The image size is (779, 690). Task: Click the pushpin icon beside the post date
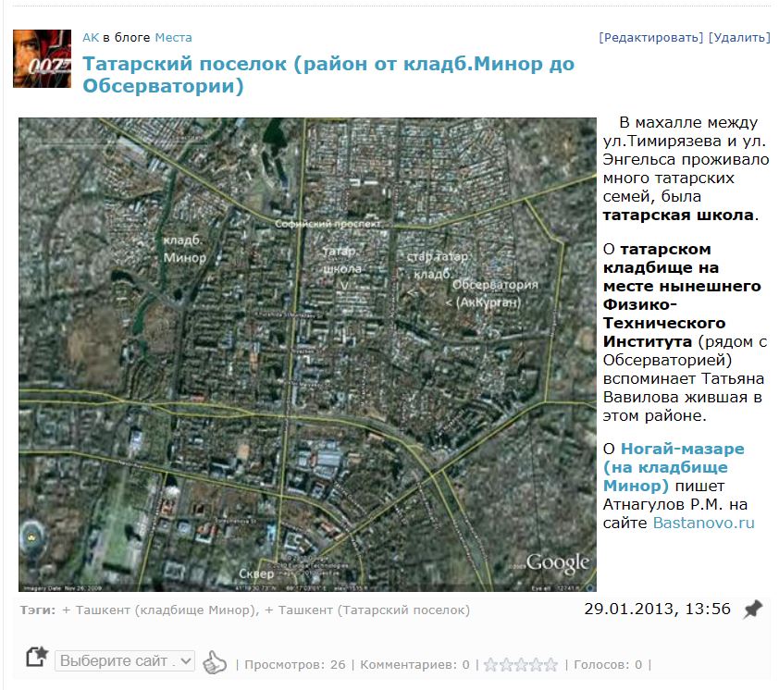coord(753,609)
